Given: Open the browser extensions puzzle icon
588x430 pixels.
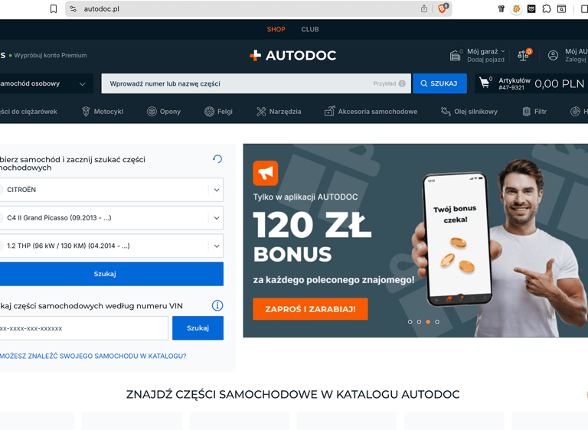Looking at the screenshot, I should click(547, 8).
